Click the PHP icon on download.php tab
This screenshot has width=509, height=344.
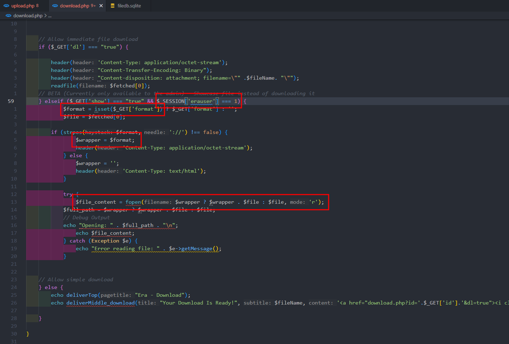point(55,6)
